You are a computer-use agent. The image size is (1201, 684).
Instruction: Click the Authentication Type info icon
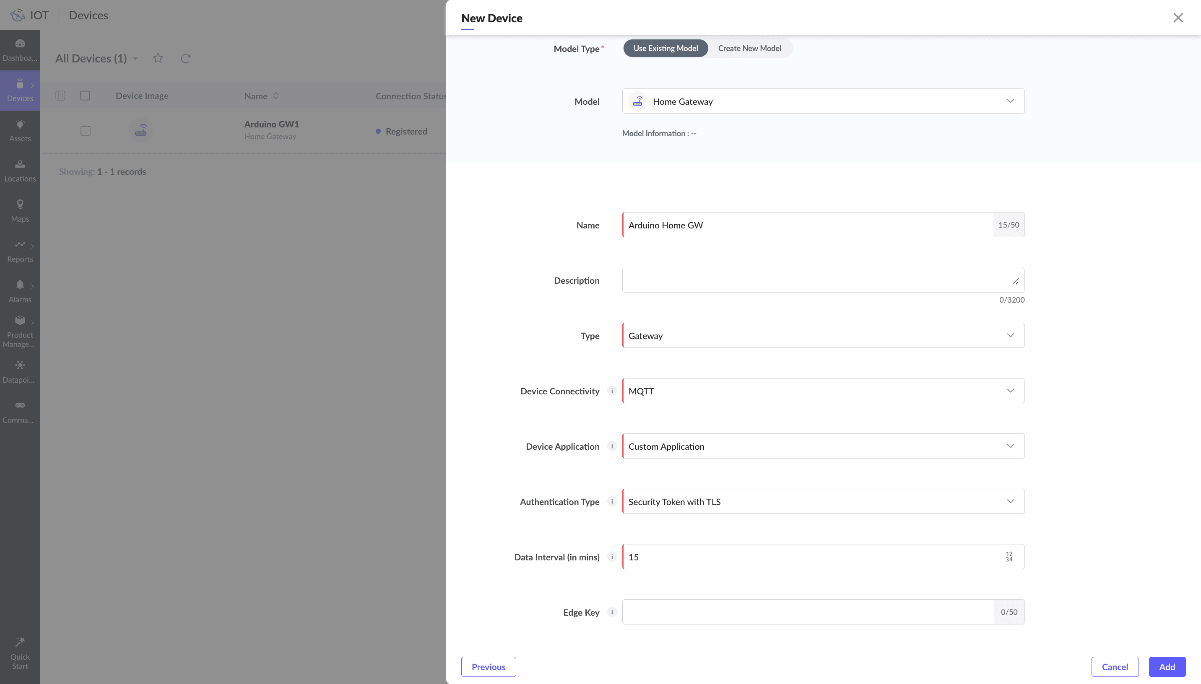(612, 501)
